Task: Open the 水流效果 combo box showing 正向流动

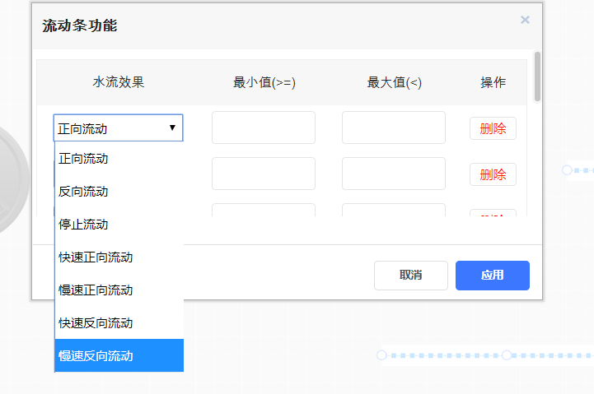Action: pos(118,128)
